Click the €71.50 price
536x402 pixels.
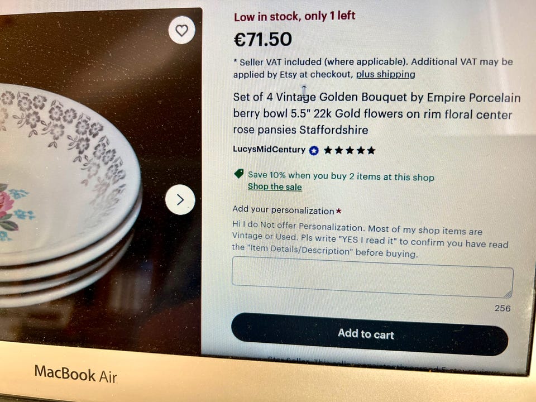pos(263,39)
